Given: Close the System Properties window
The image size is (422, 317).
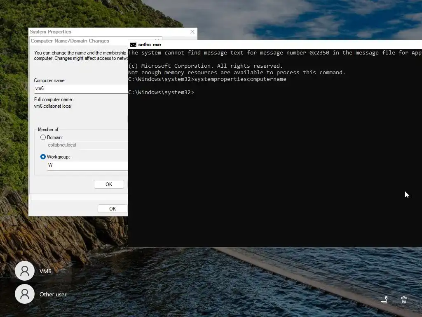Looking at the screenshot, I should (192, 32).
